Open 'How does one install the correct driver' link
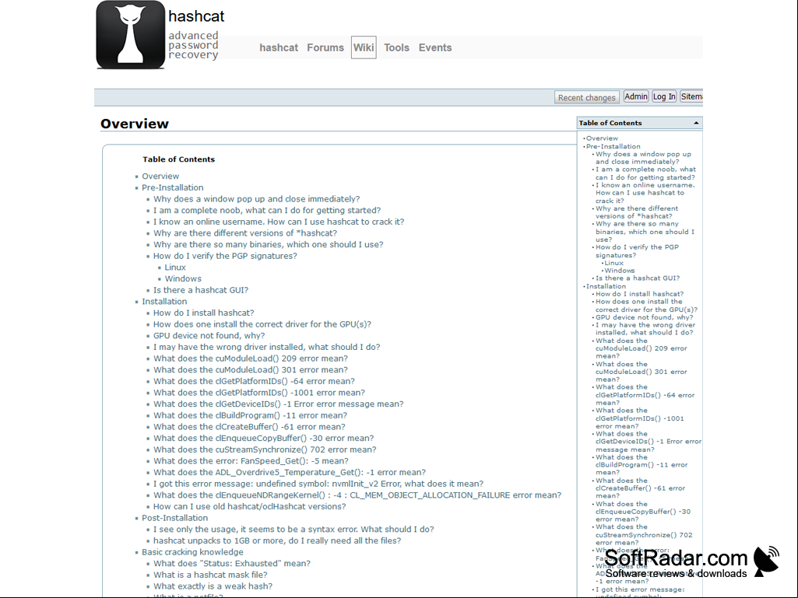The height and width of the screenshot is (598, 798). (x=262, y=324)
